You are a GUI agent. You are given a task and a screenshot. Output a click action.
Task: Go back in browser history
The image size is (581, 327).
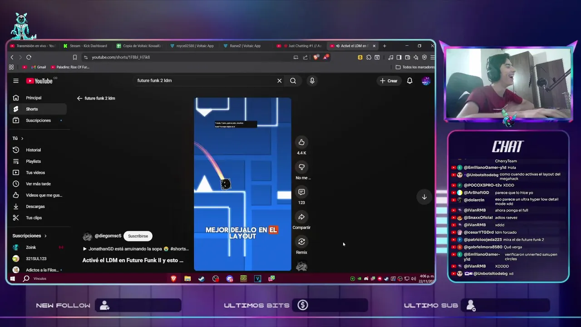pos(12,57)
